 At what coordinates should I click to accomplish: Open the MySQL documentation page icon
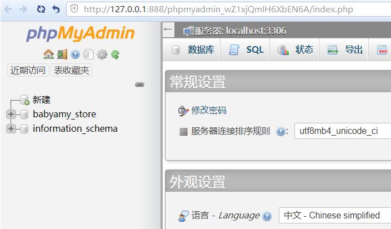tap(88, 54)
